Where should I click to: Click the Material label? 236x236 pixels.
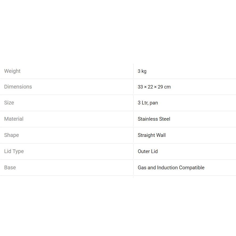[14, 119]
